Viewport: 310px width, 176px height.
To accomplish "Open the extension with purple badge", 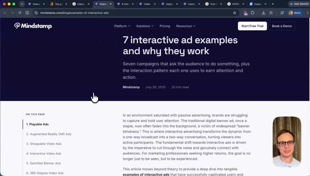I will click(x=246, y=13).
